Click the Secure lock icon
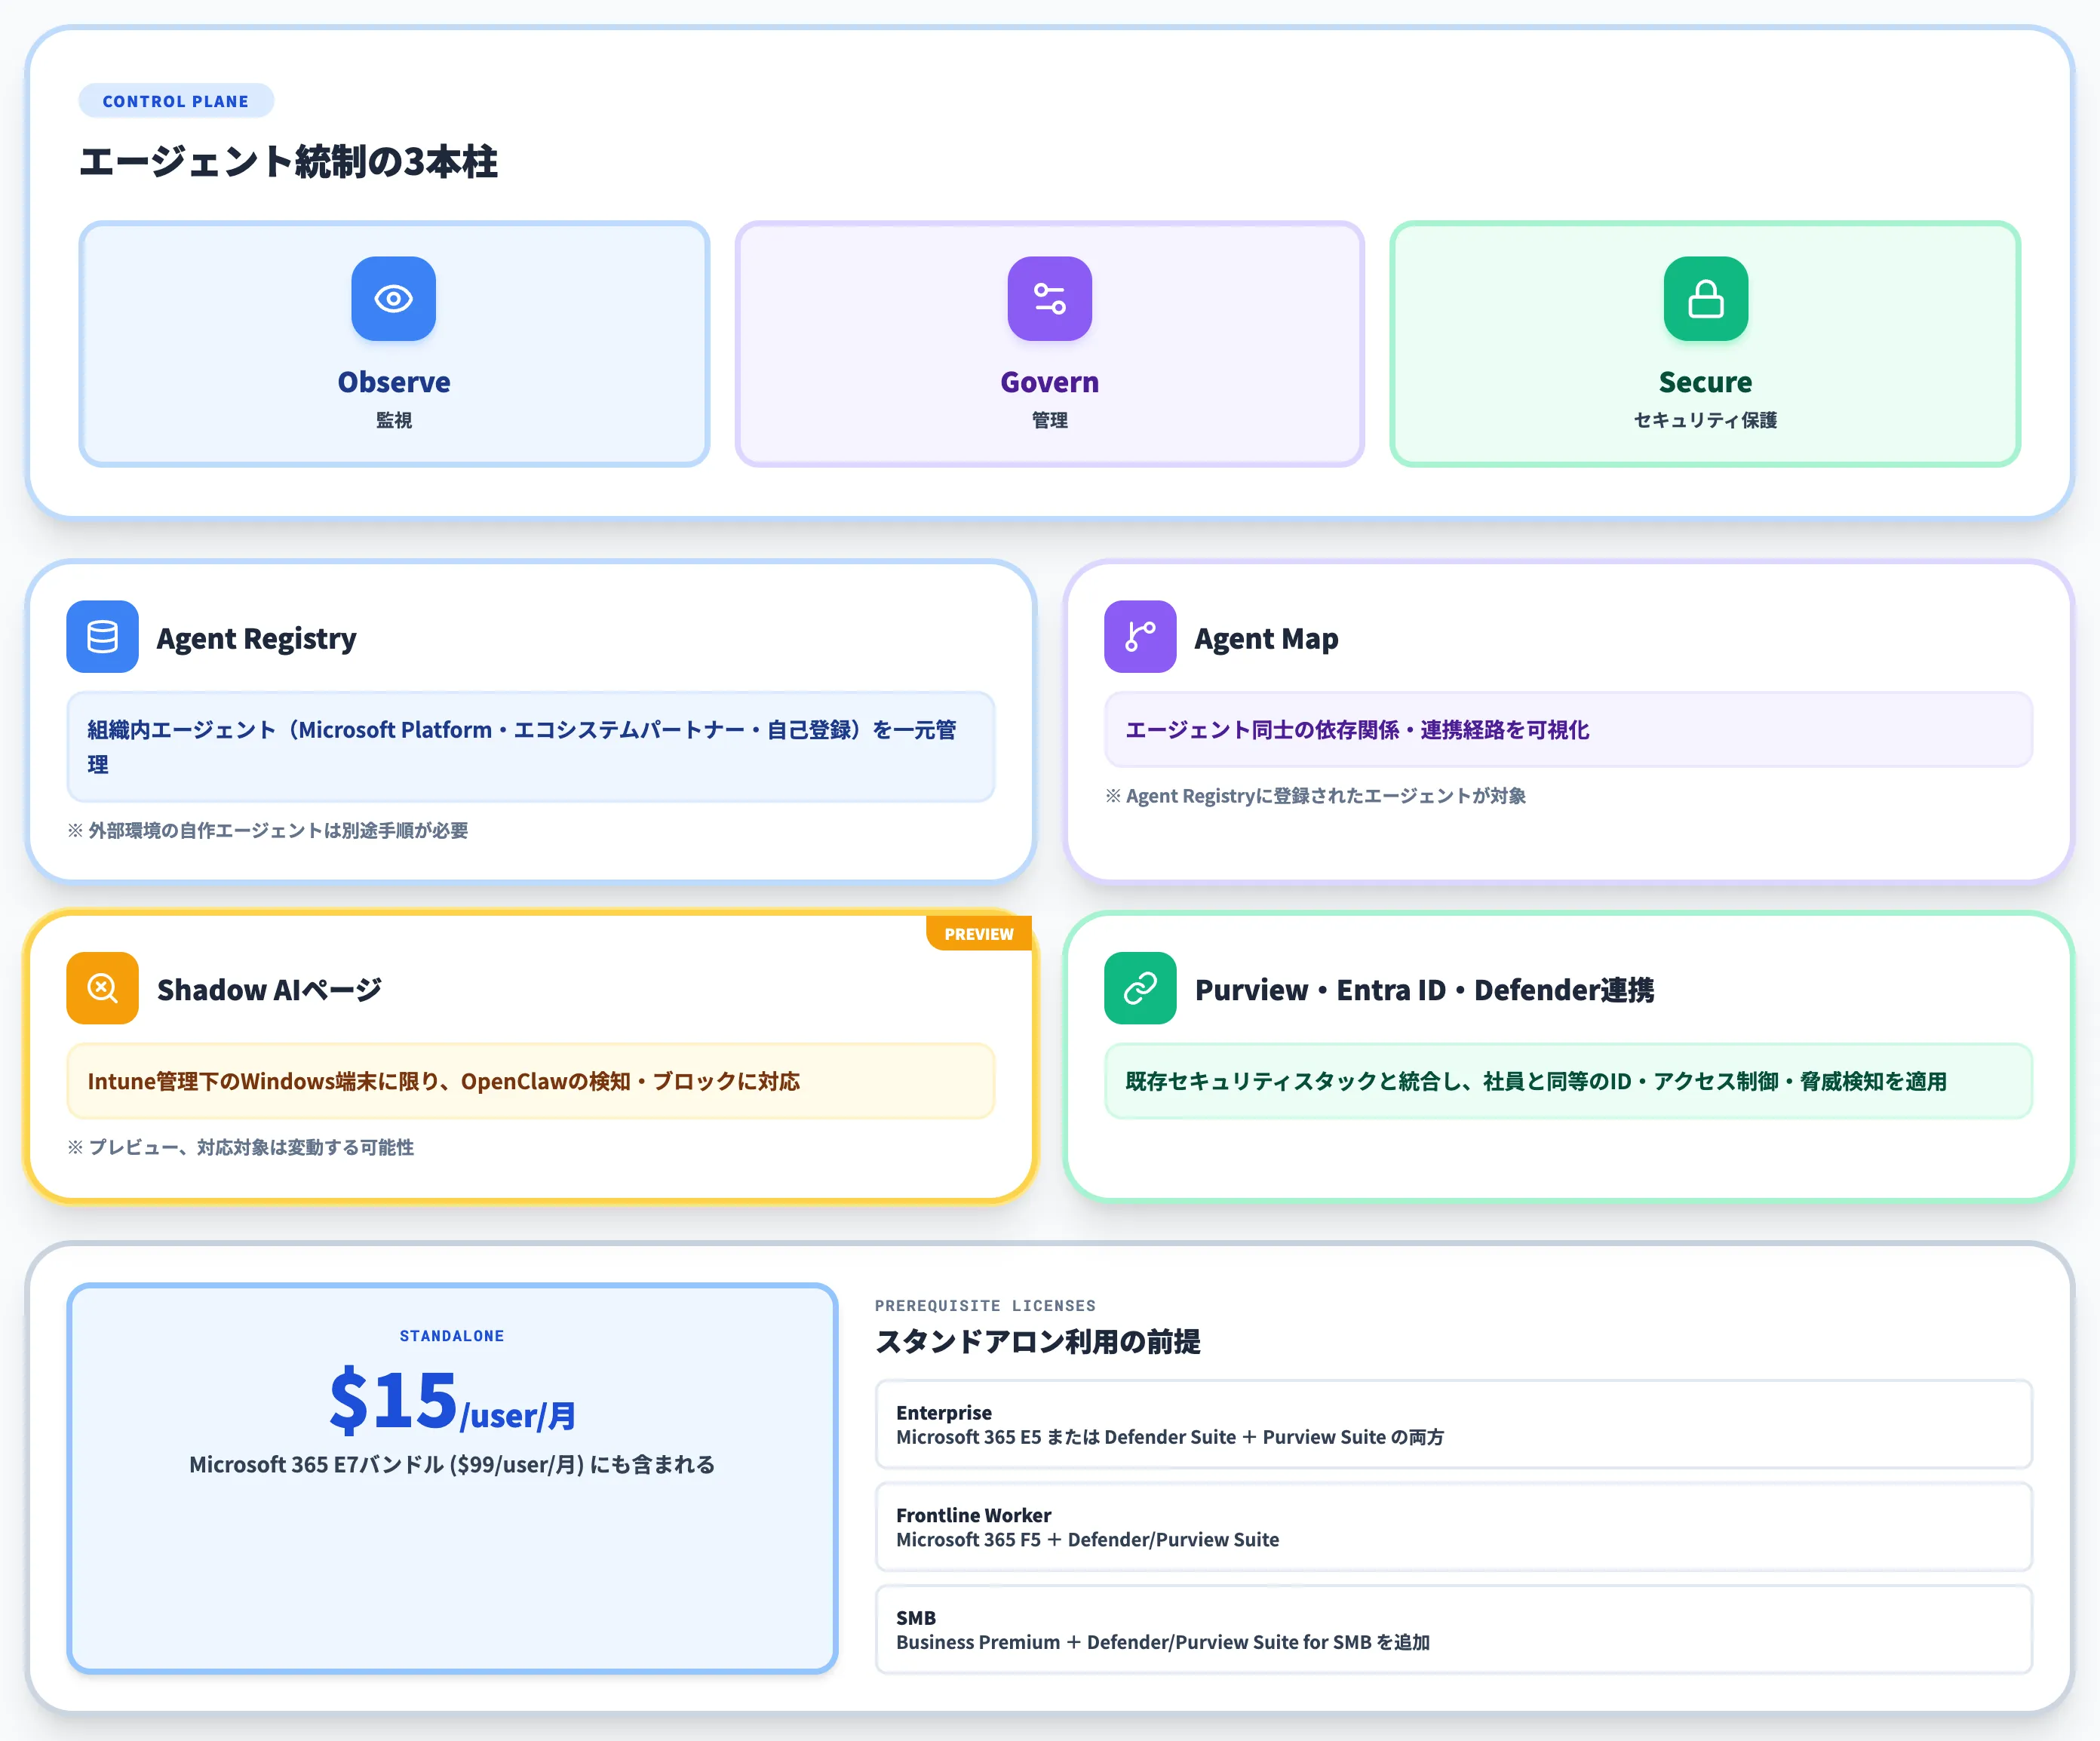Viewport: 2100px width, 1741px height. coord(1705,298)
